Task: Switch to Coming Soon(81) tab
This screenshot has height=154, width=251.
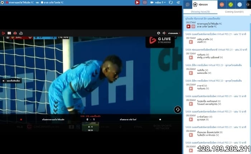Action: (x=234, y=12)
